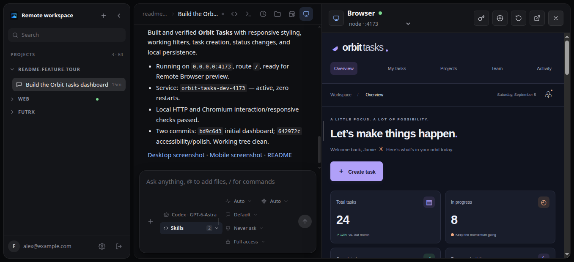Screen dimensions: 574x262
Task: Switch to the Team tab
Action: tap(497, 68)
